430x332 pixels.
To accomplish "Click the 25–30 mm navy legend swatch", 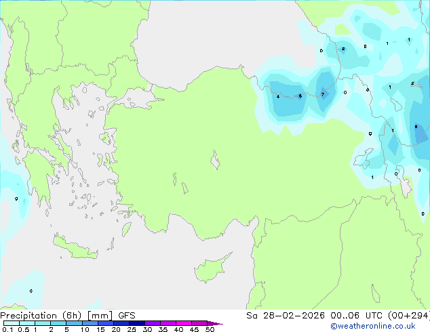I will point(136,323).
